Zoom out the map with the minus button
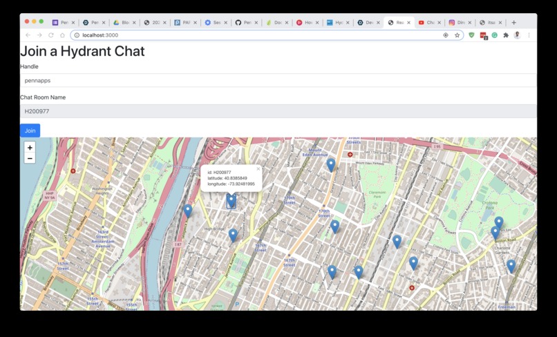This screenshot has width=557, height=337. point(30,158)
